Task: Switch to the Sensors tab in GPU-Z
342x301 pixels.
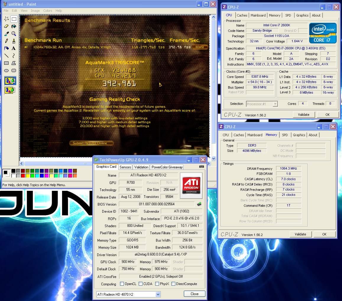Action: coord(125,167)
